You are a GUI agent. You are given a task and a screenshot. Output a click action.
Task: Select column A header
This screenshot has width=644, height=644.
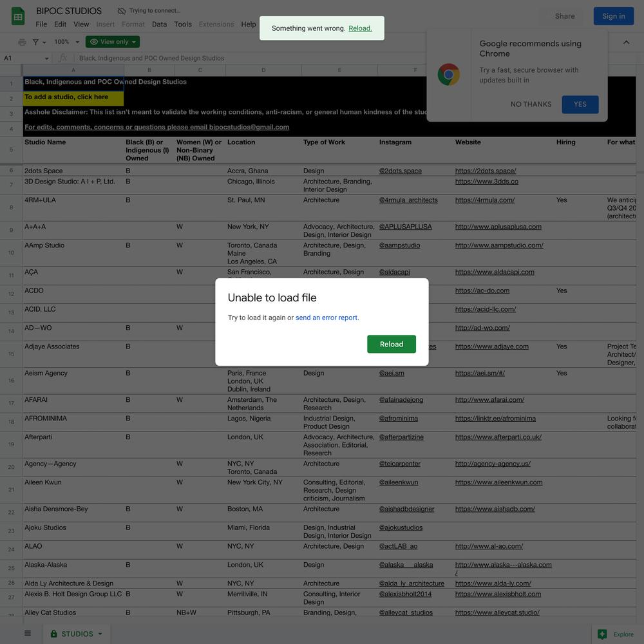pos(73,70)
